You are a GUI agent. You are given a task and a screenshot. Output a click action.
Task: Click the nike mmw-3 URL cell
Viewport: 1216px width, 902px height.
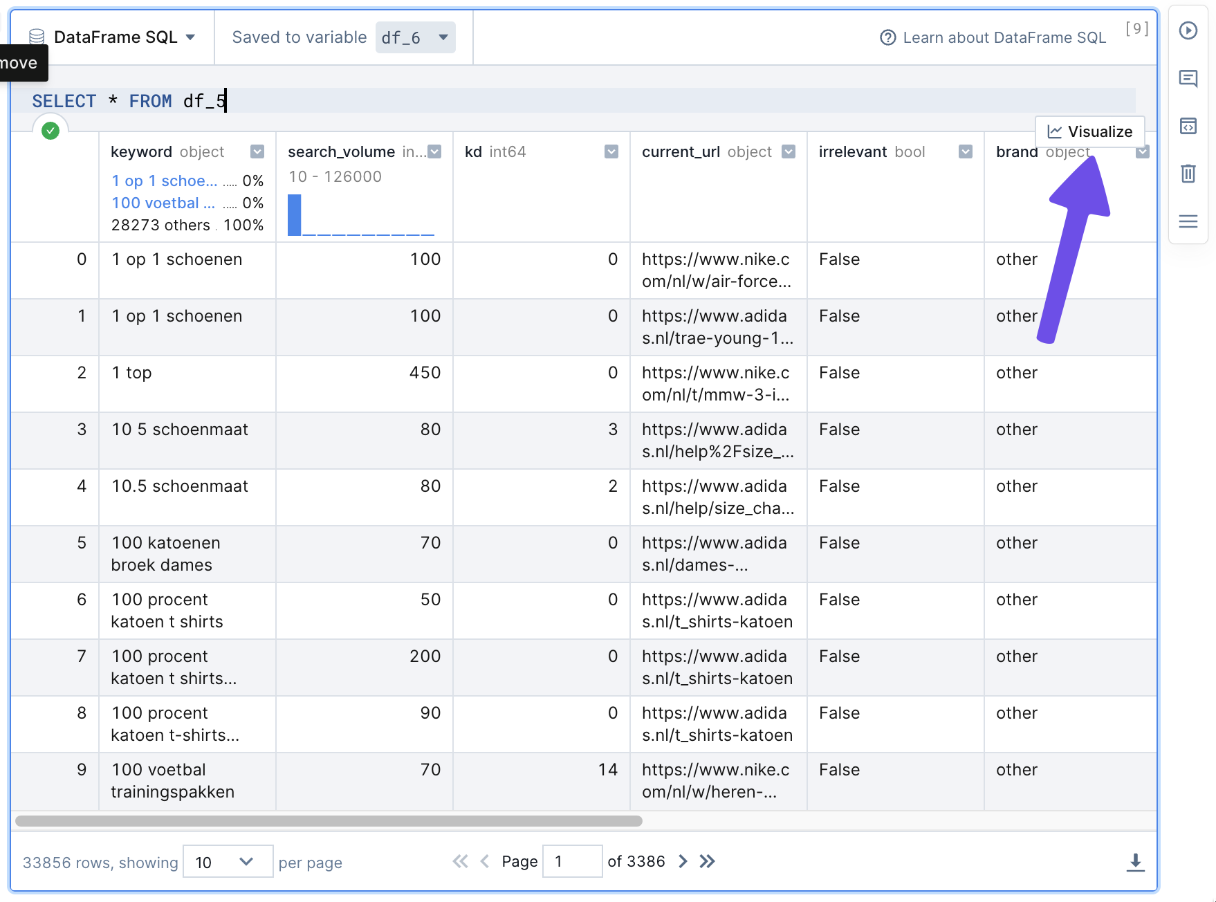coord(719,384)
